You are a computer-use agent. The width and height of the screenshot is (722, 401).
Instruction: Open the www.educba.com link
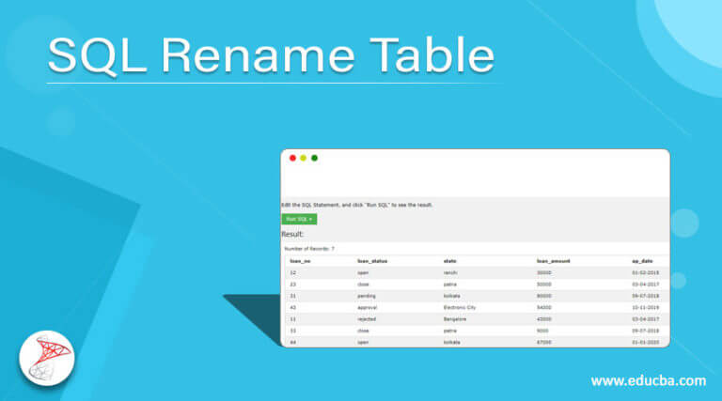[649, 380]
